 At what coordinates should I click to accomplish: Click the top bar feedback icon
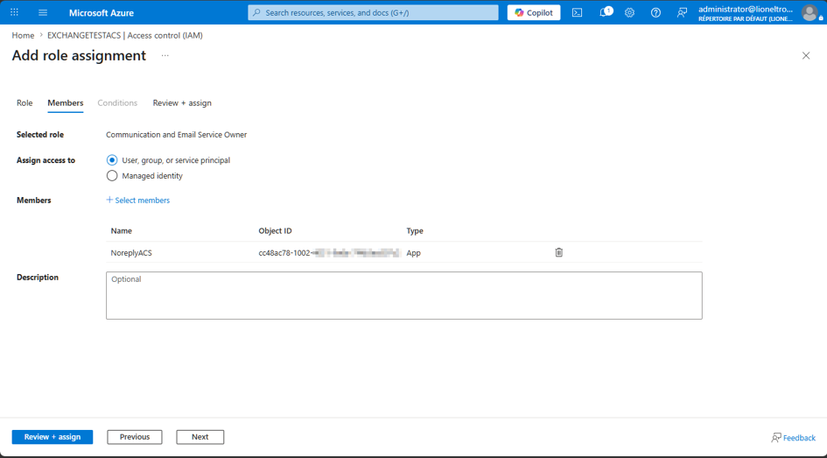[x=682, y=12]
